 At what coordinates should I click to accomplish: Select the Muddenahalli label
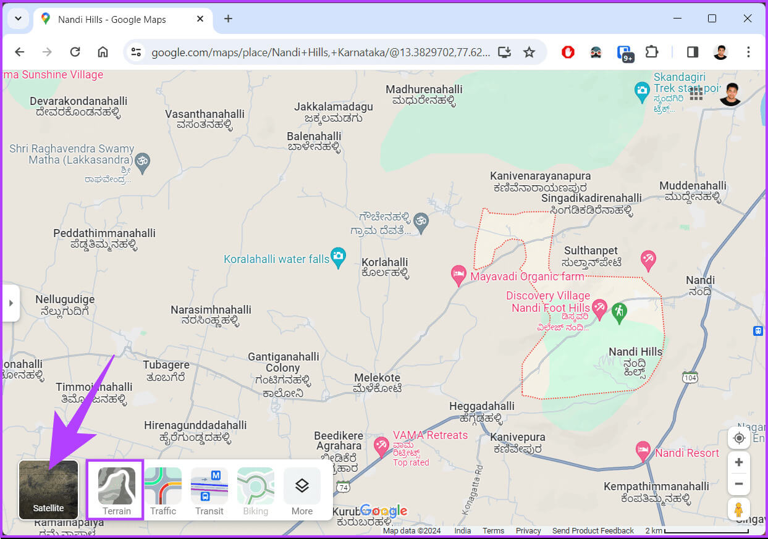693,191
